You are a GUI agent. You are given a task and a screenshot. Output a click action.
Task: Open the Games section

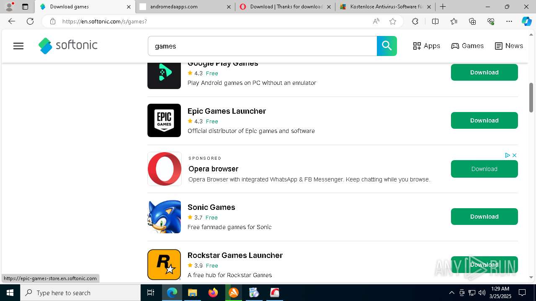point(467,46)
